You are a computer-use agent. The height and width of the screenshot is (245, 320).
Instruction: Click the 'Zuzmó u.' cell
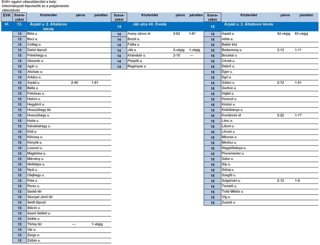point(229,203)
